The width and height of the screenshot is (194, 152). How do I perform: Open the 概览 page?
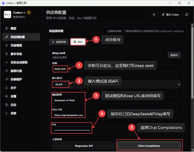pyautogui.click(x=21, y=28)
